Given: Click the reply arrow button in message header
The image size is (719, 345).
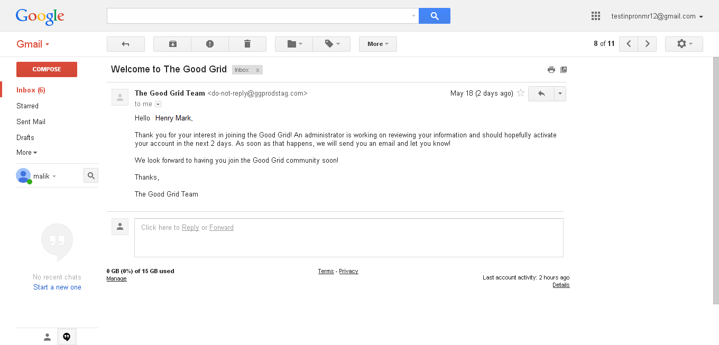Looking at the screenshot, I should pyautogui.click(x=541, y=94).
